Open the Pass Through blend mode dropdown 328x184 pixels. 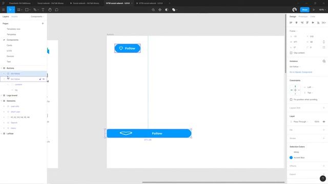tap(301, 122)
